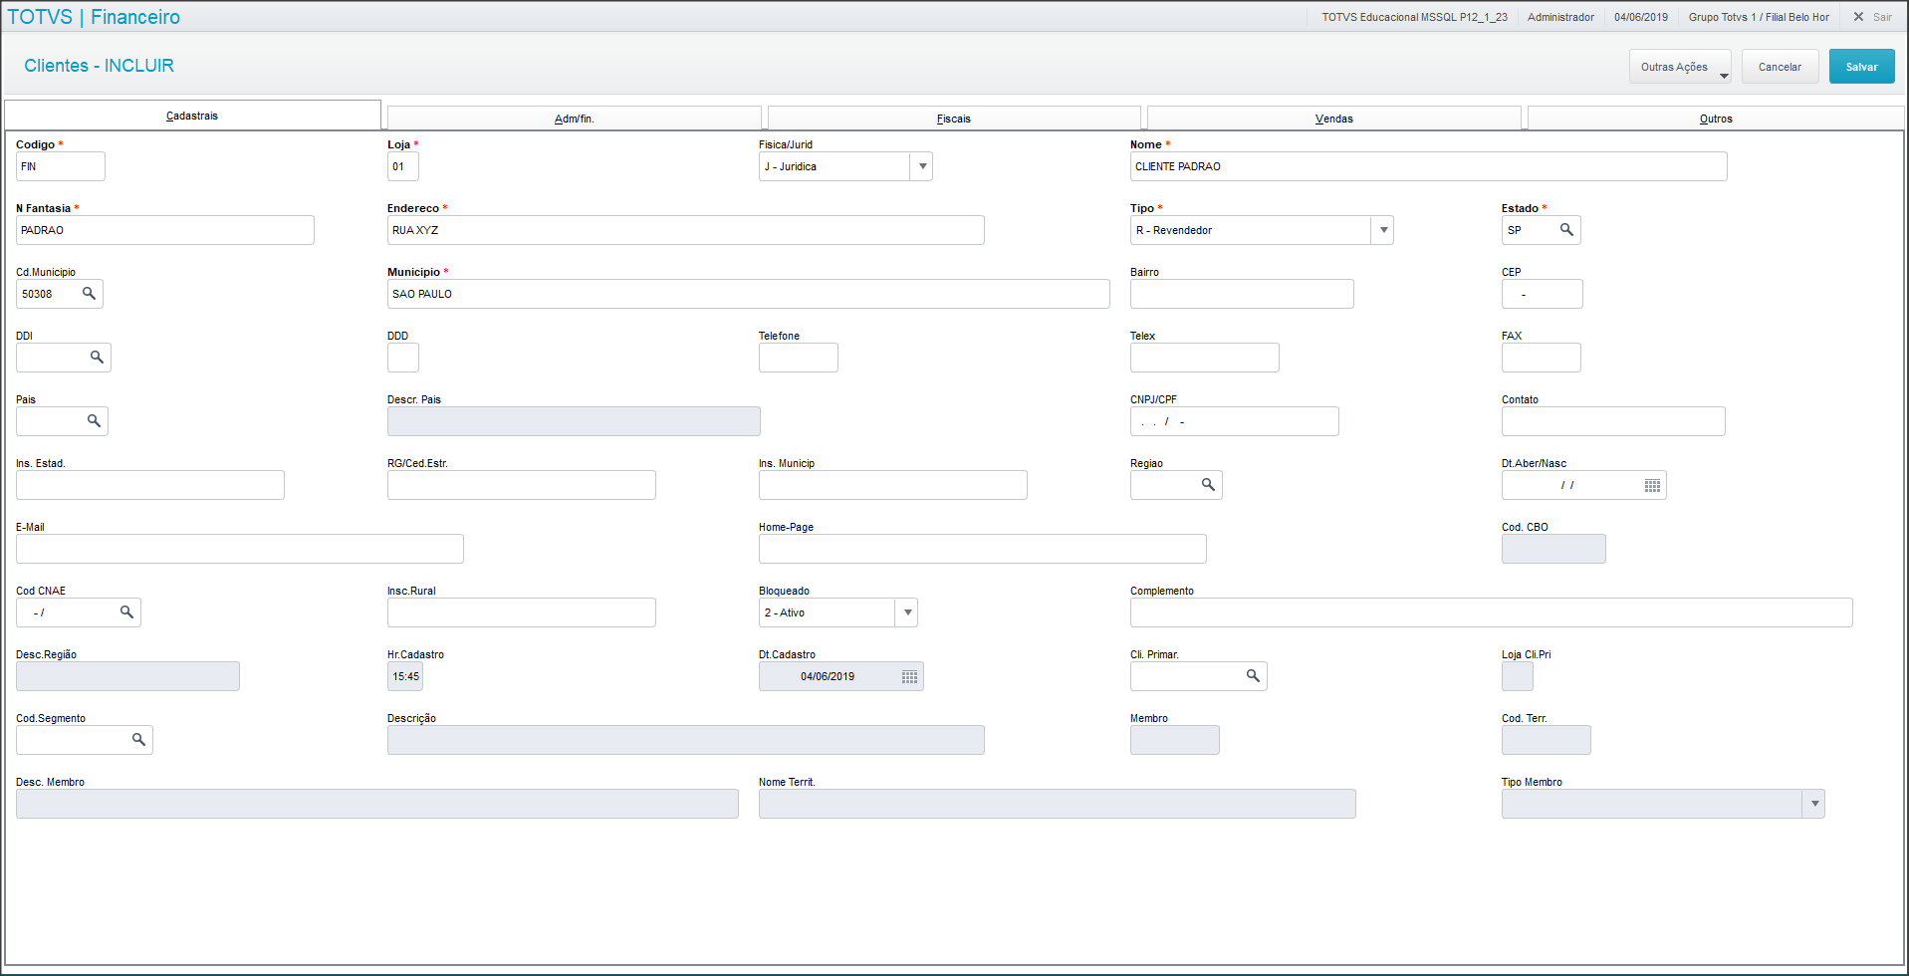Open the Cli. Primar. lookup magnifier
The image size is (1909, 976).
(x=1253, y=676)
